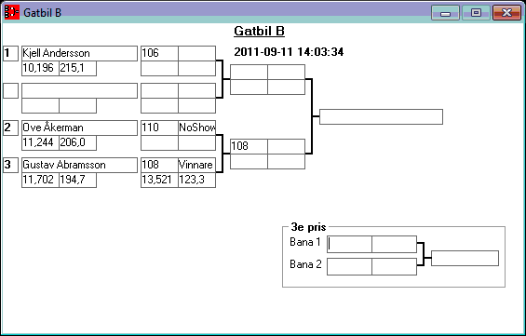The image size is (526, 336).
Task: Click the 3e pris winner field
Action: [465, 258]
